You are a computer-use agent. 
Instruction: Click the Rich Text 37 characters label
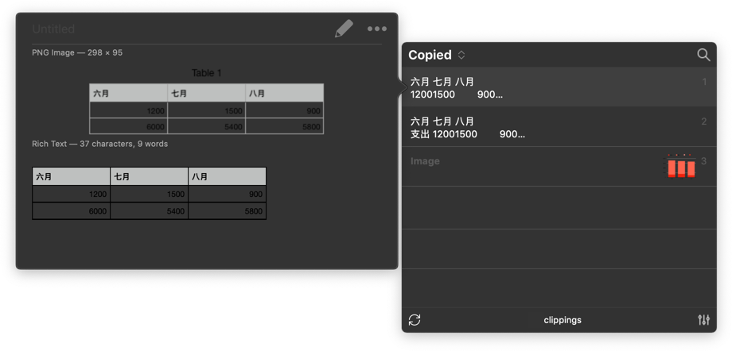99,144
